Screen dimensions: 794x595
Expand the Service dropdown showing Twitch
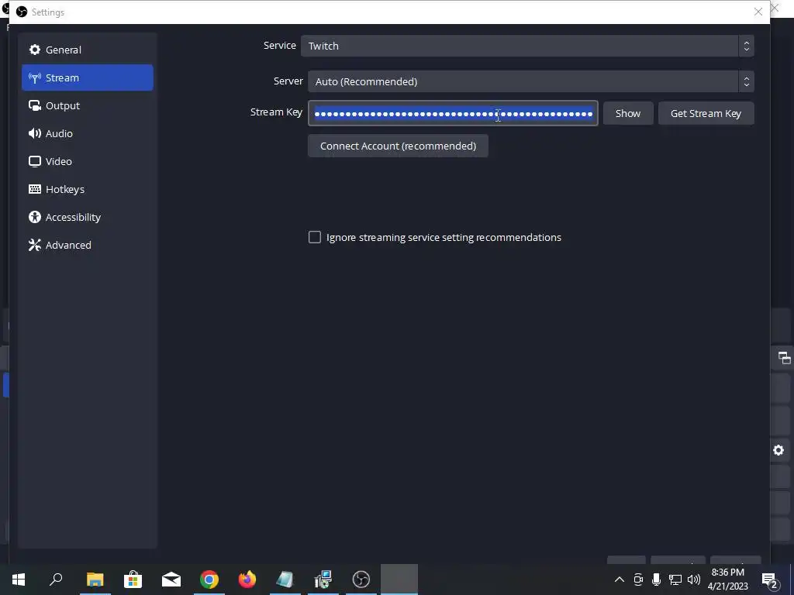point(527,46)
